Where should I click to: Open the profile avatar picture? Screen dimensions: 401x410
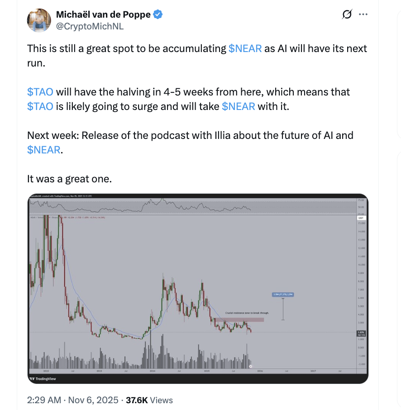(39, 20)
